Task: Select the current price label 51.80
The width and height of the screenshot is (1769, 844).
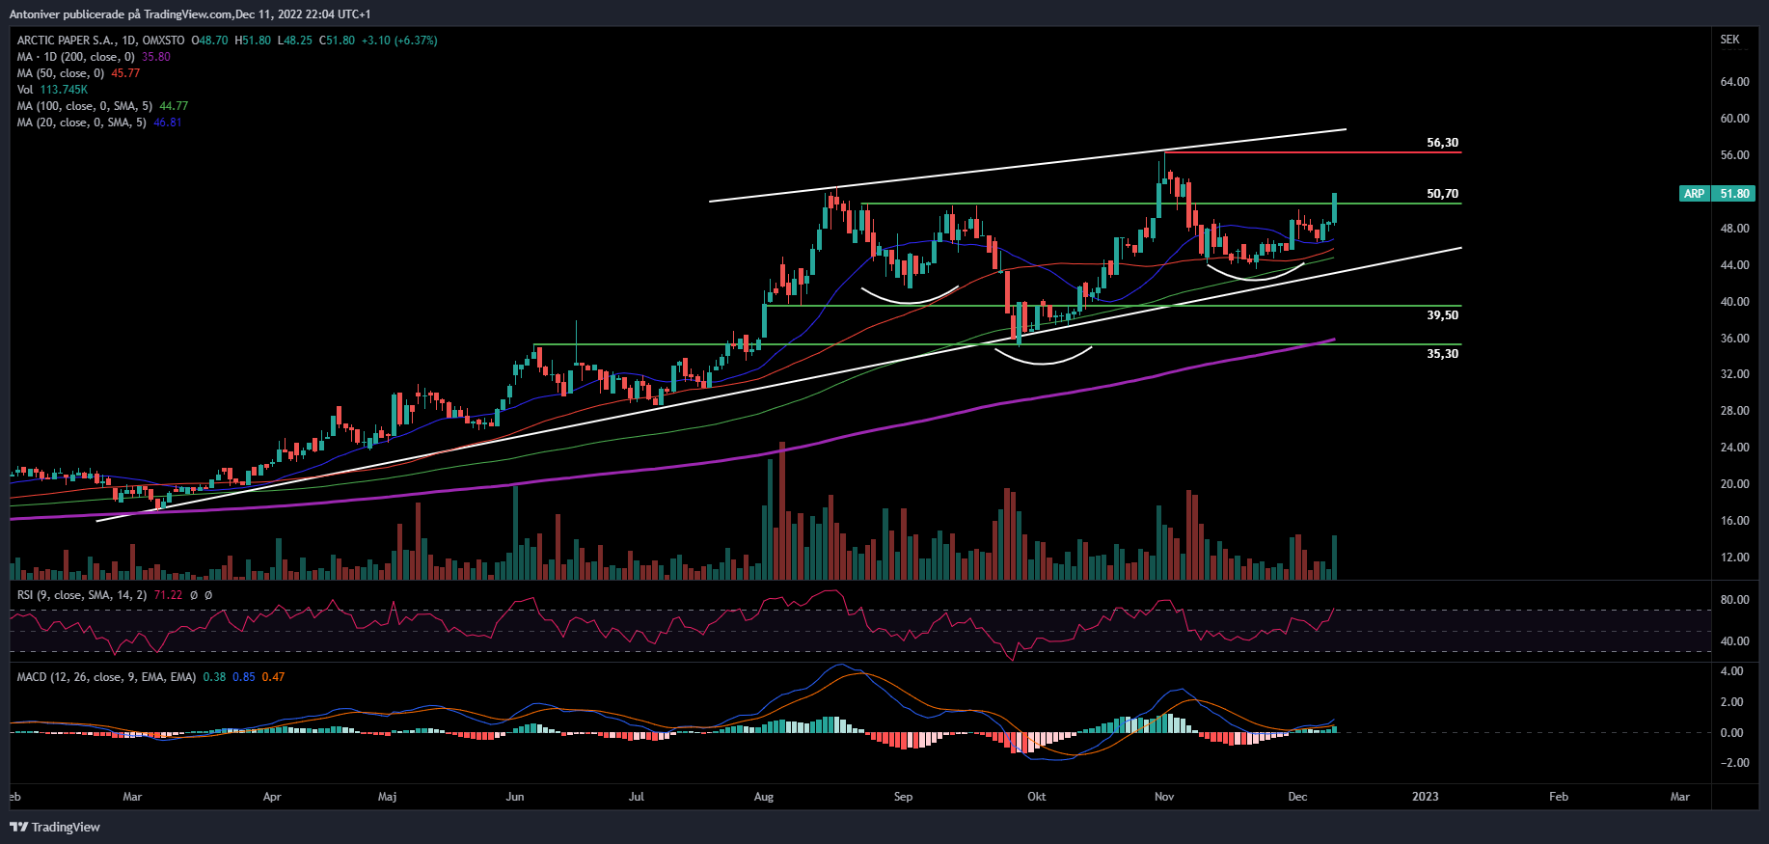Action: point(1734,194)
